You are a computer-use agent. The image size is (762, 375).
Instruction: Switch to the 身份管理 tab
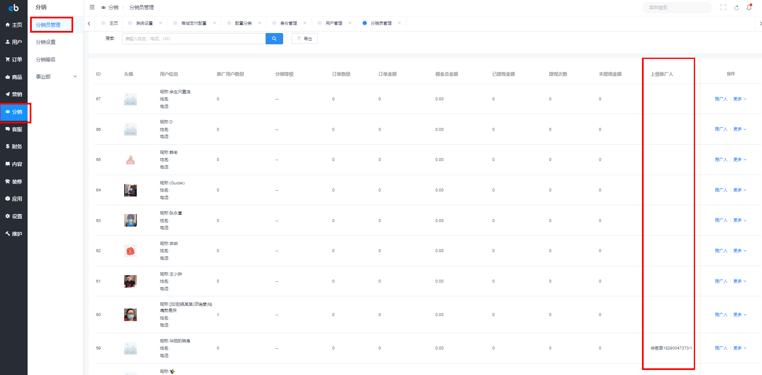point(288,23)
